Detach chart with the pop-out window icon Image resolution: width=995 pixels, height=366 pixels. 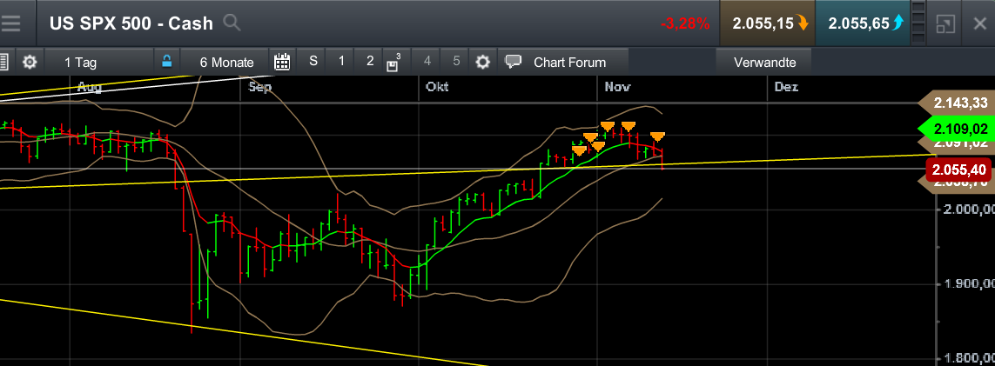(x=945, y=24)
